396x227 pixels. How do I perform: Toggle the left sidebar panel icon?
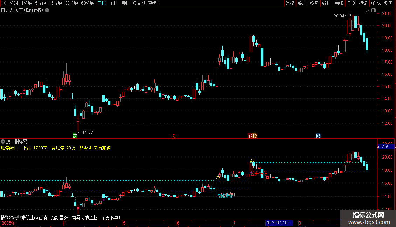tap(4, 3)
